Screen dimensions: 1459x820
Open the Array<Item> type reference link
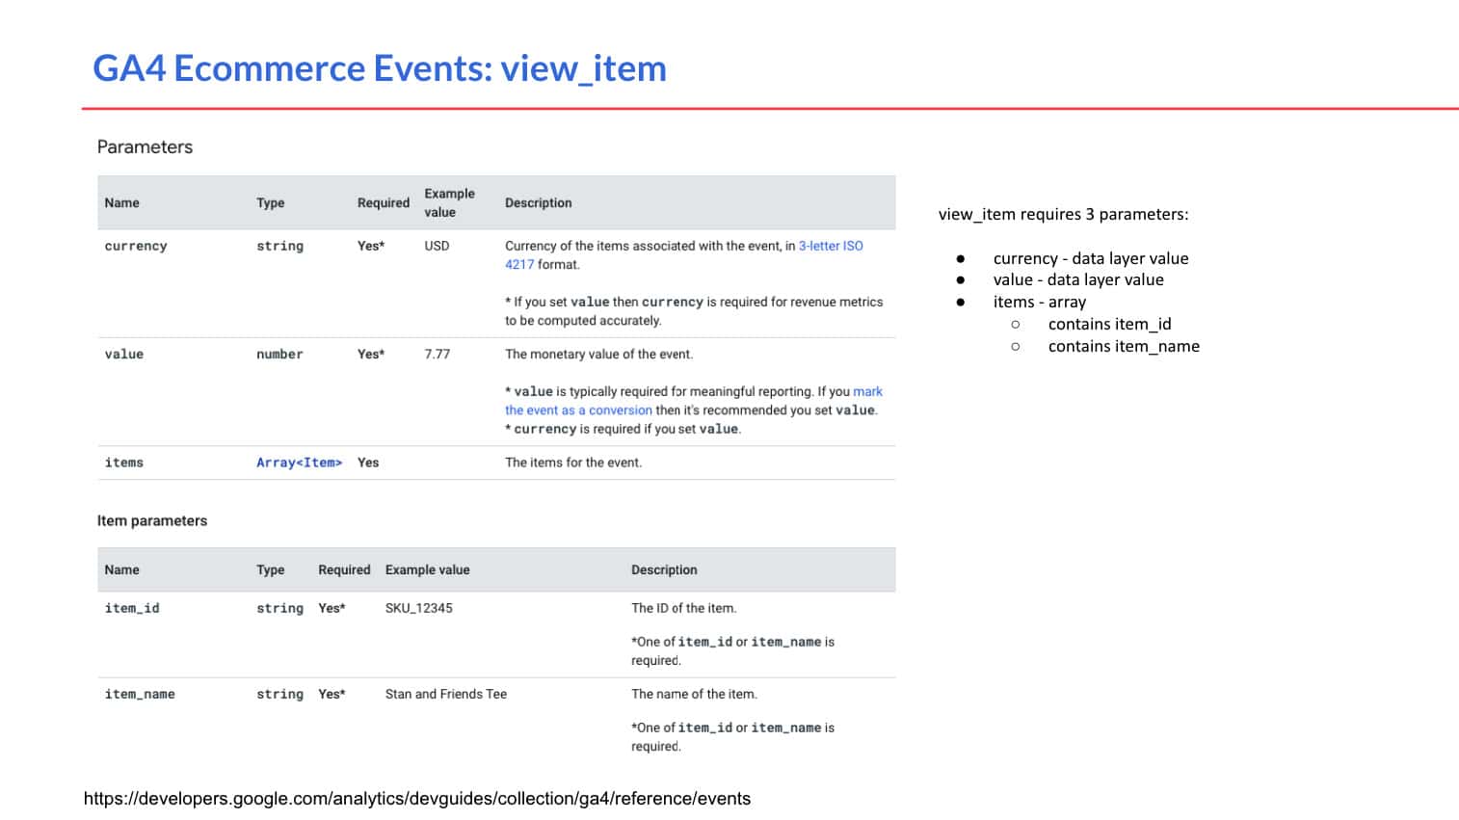coord(299,463)
